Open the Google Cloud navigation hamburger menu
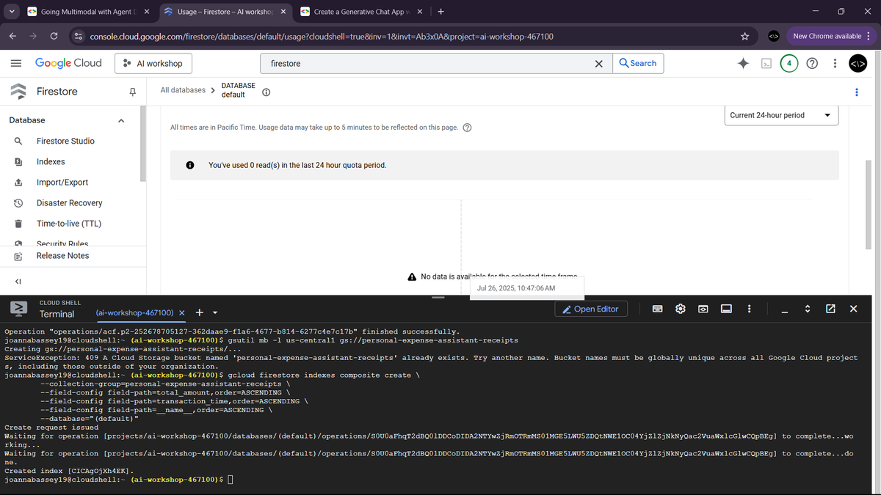881x495 pixels. [15, 63]
